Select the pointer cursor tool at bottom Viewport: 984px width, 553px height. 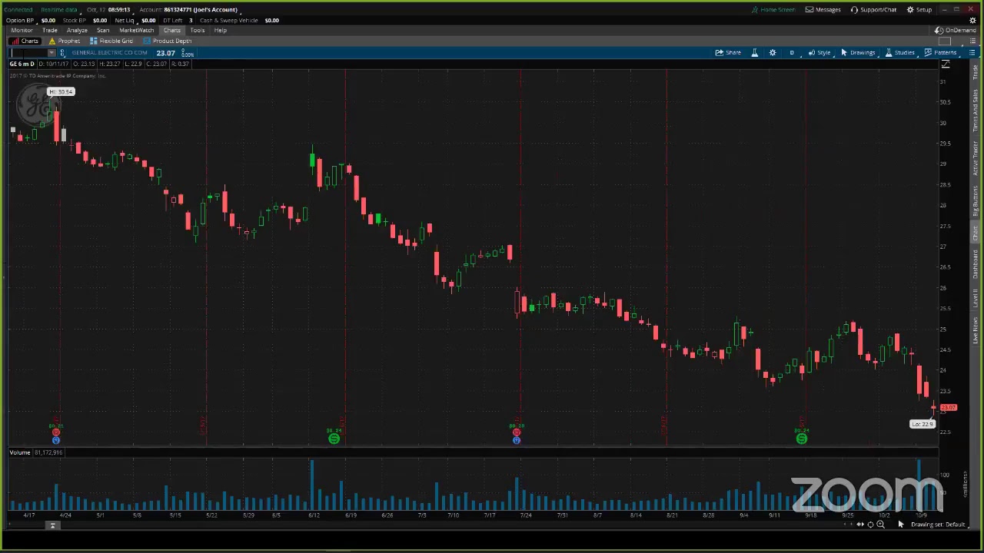[901, 525]
